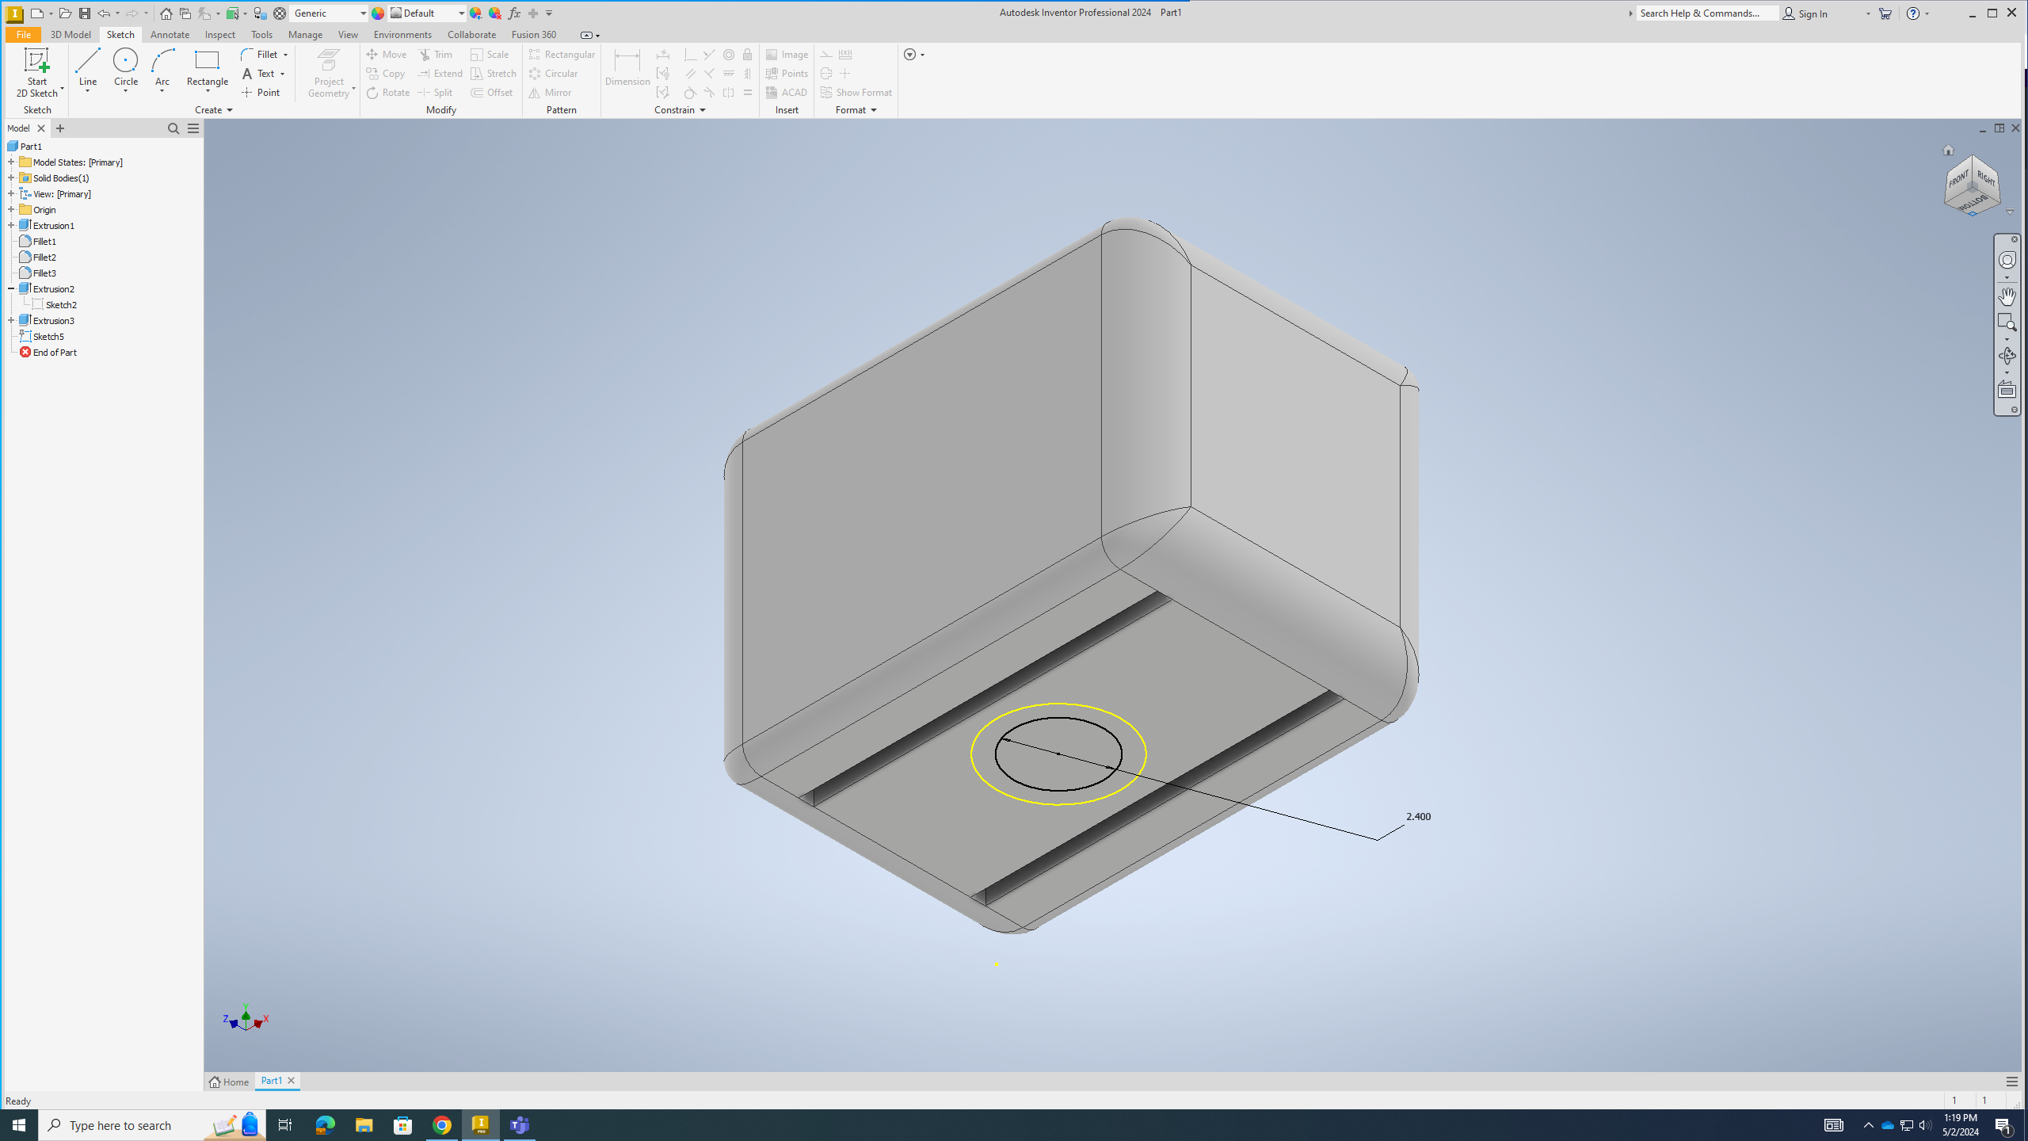The image size is (2028, 1141).
Task: Click the ViewCube home icon
Action: point(1948,150)
